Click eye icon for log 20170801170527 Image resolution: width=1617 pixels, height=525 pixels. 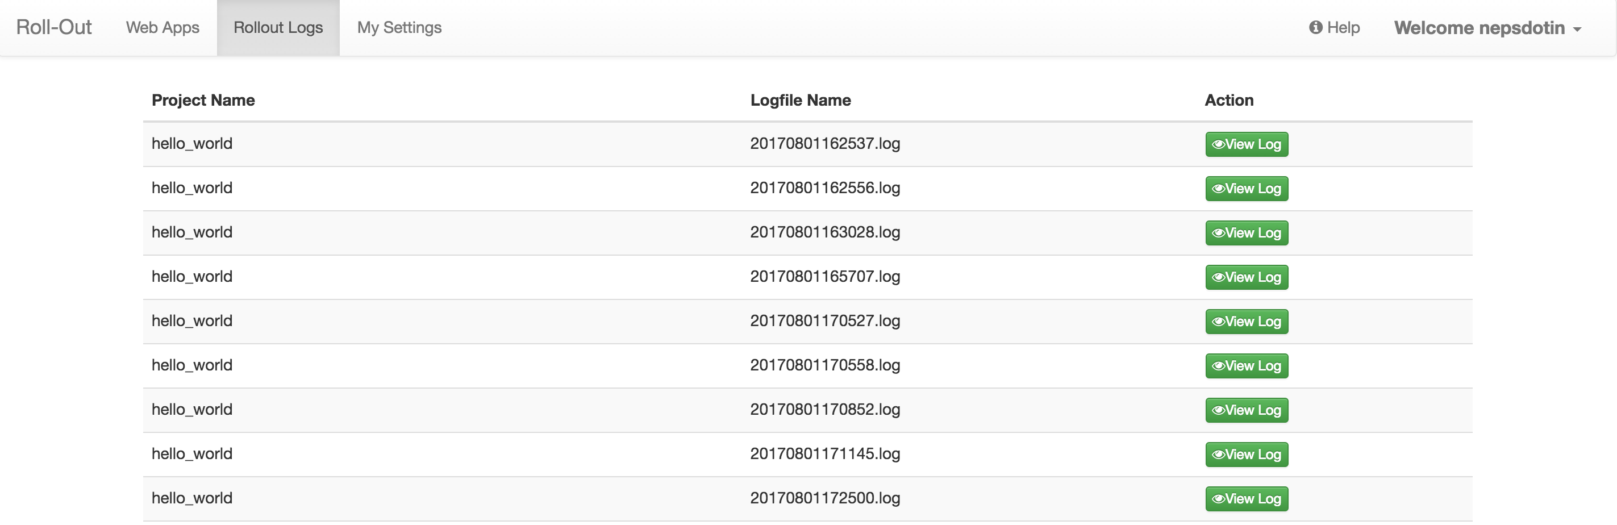click(1218, 322)
